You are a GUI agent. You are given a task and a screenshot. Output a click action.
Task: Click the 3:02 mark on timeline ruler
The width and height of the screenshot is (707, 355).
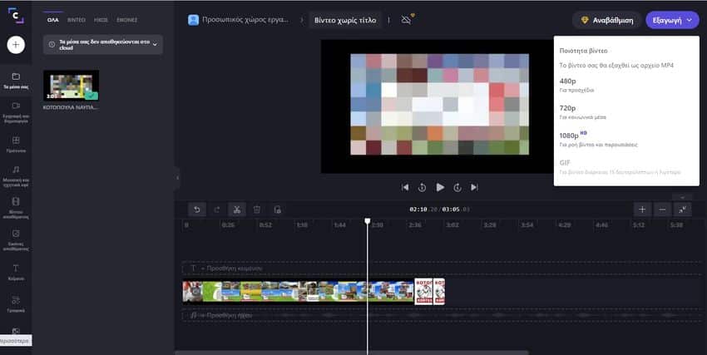(452, 224)
